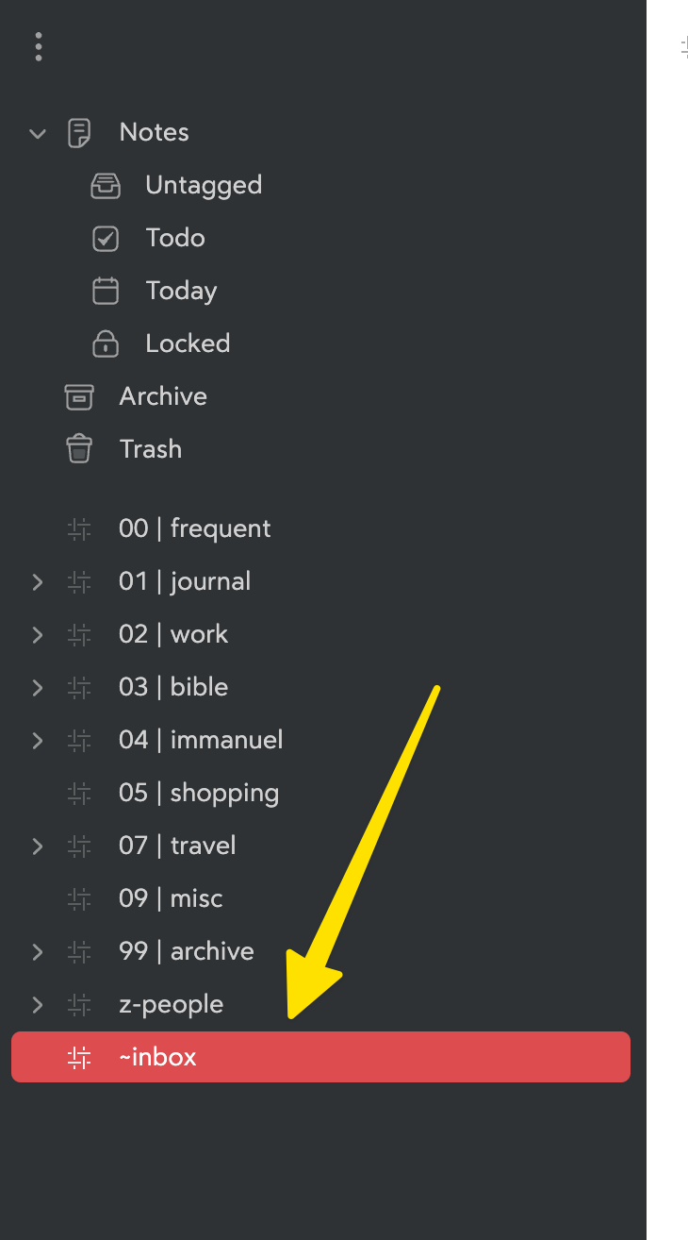Select the 04 | immanuel tag label

click(x=201, y=740)
